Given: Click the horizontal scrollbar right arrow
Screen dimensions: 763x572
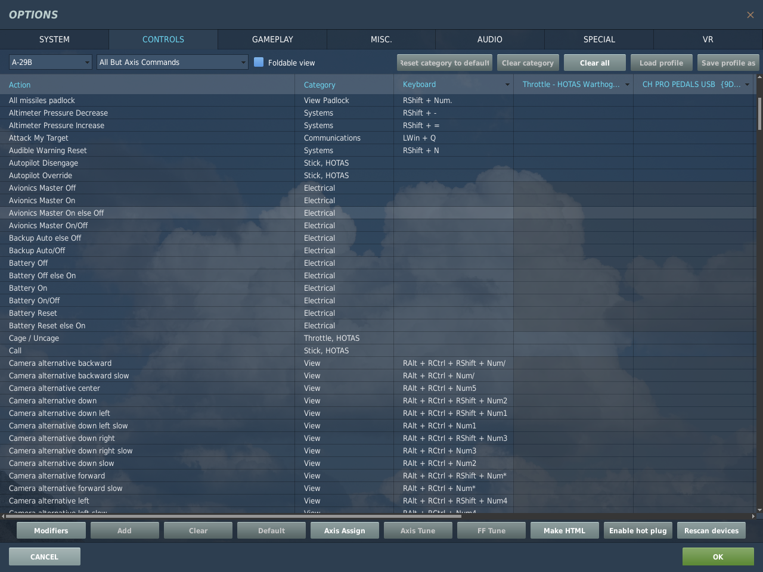Looking at the screenshot, I should [x=753, y=516].
